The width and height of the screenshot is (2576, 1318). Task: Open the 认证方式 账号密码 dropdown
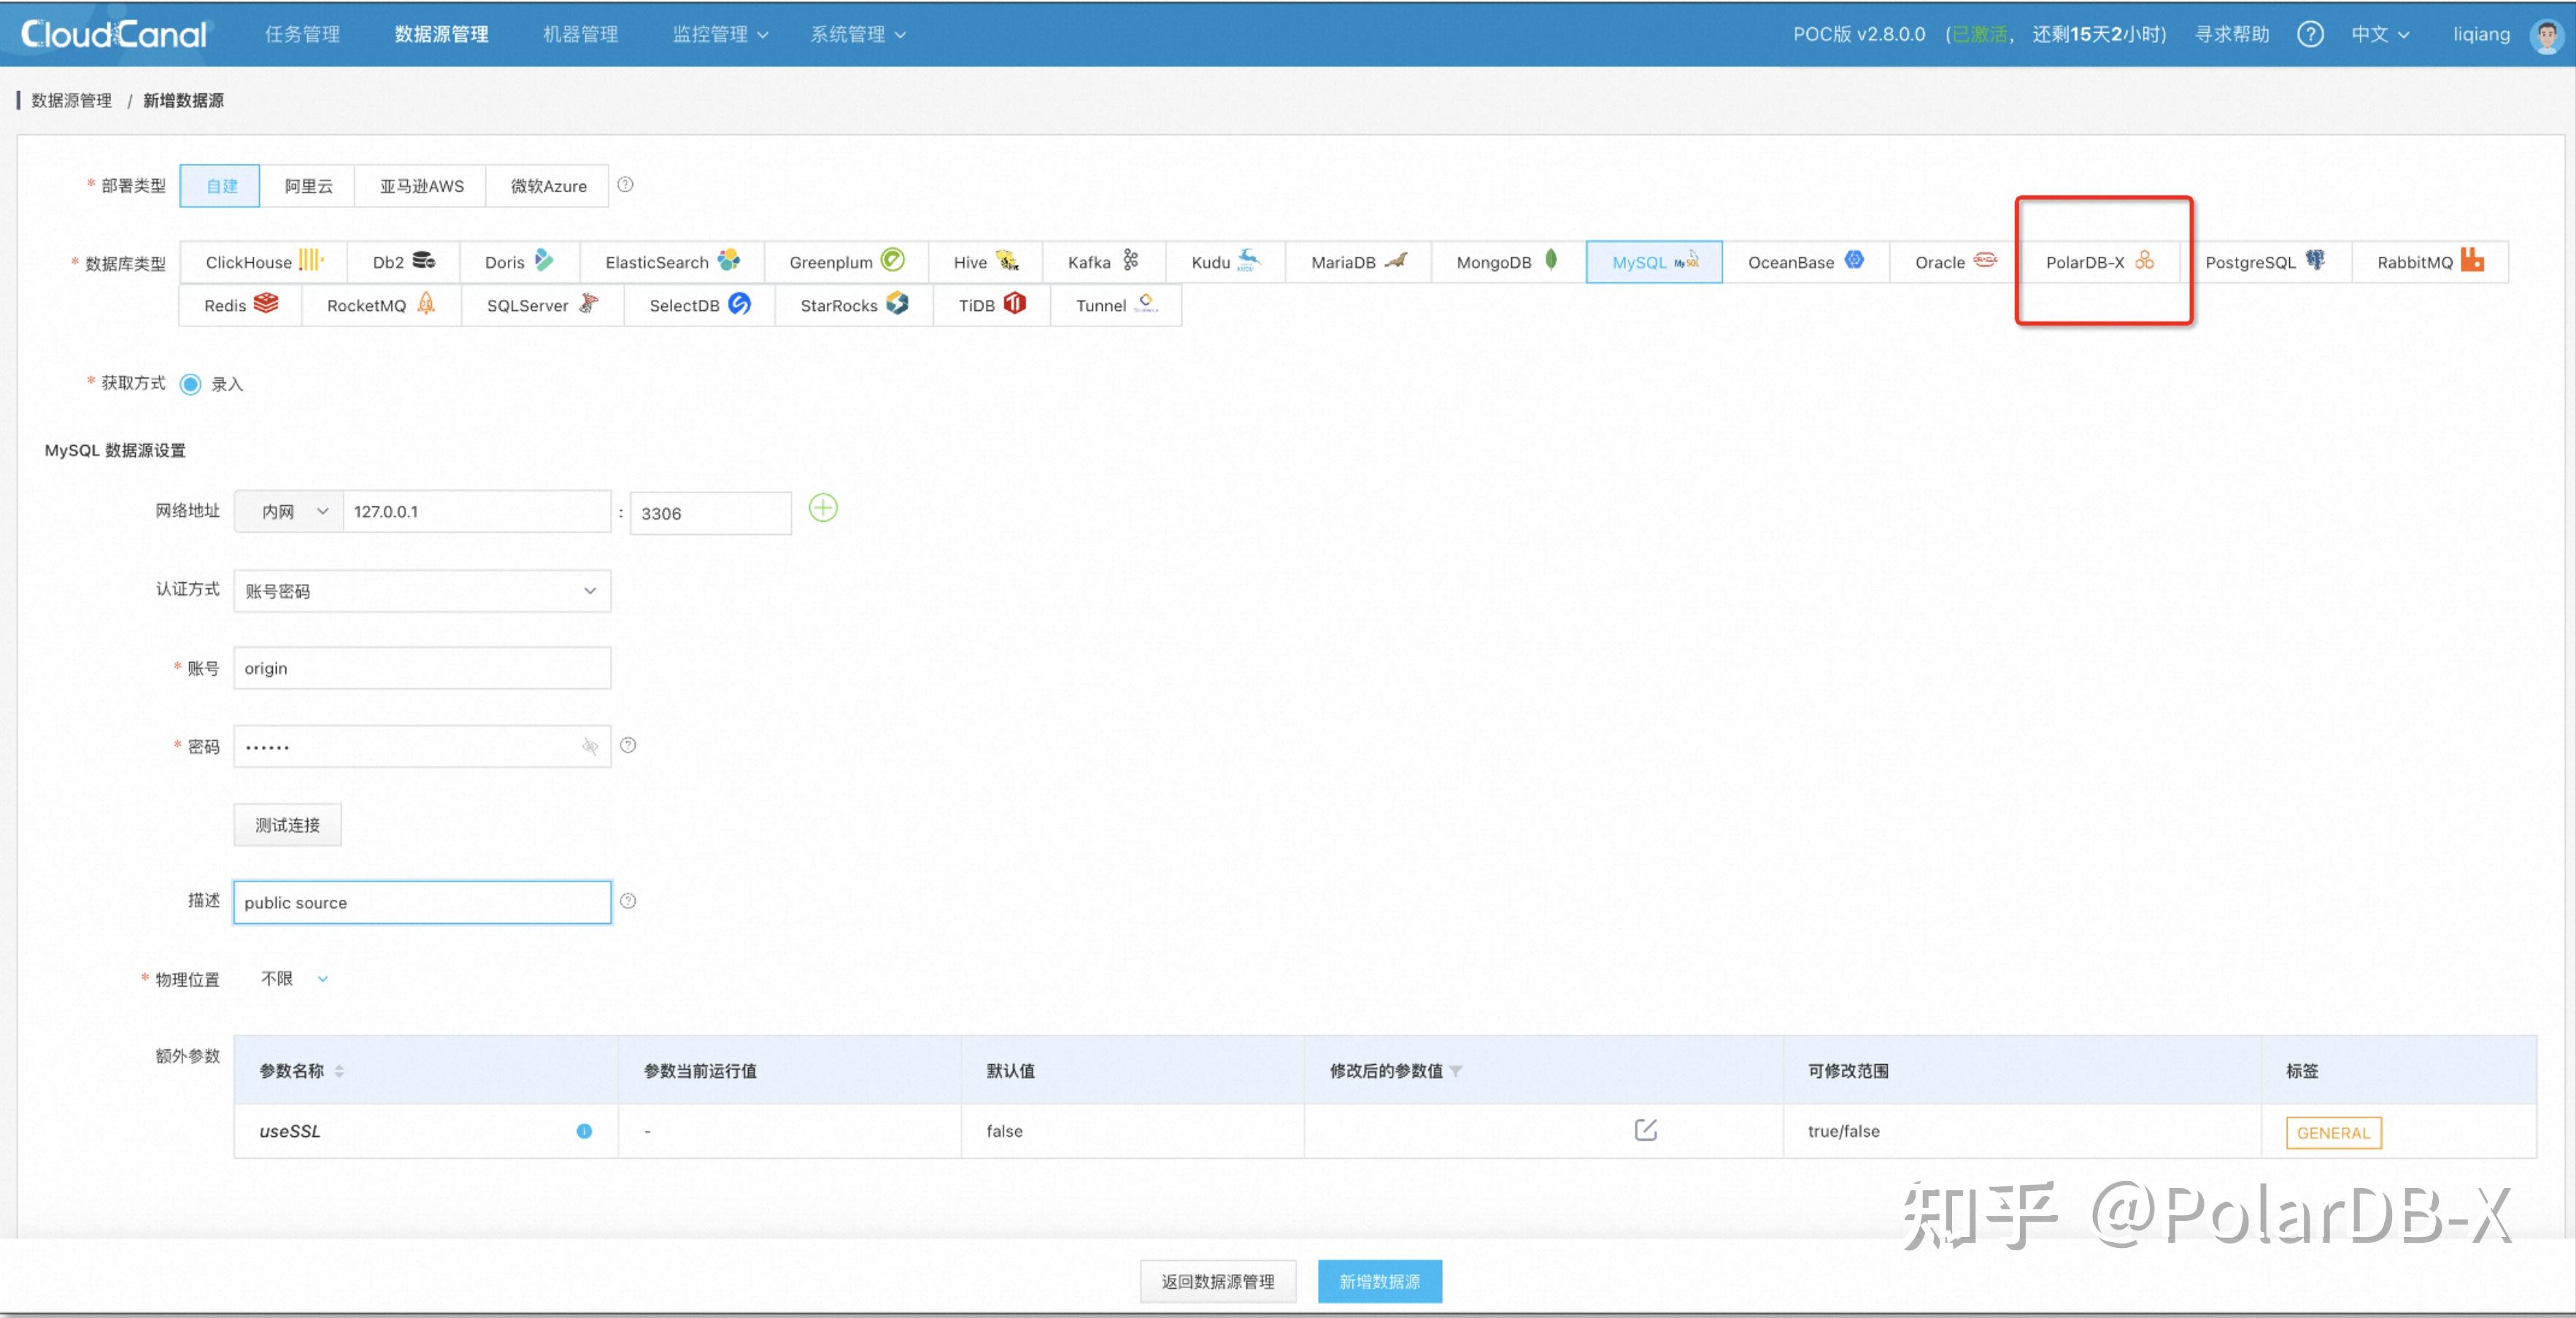point(421,591)
